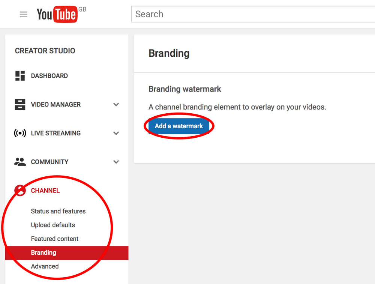This screenshot has height=284, width=375.
Task: Expand the Live Streaming chevron
Action: coord(116,133)
